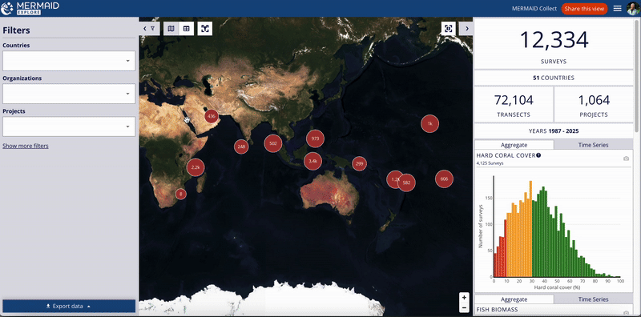Collapse the metrics panel with right chevron

tap(466, 29)
